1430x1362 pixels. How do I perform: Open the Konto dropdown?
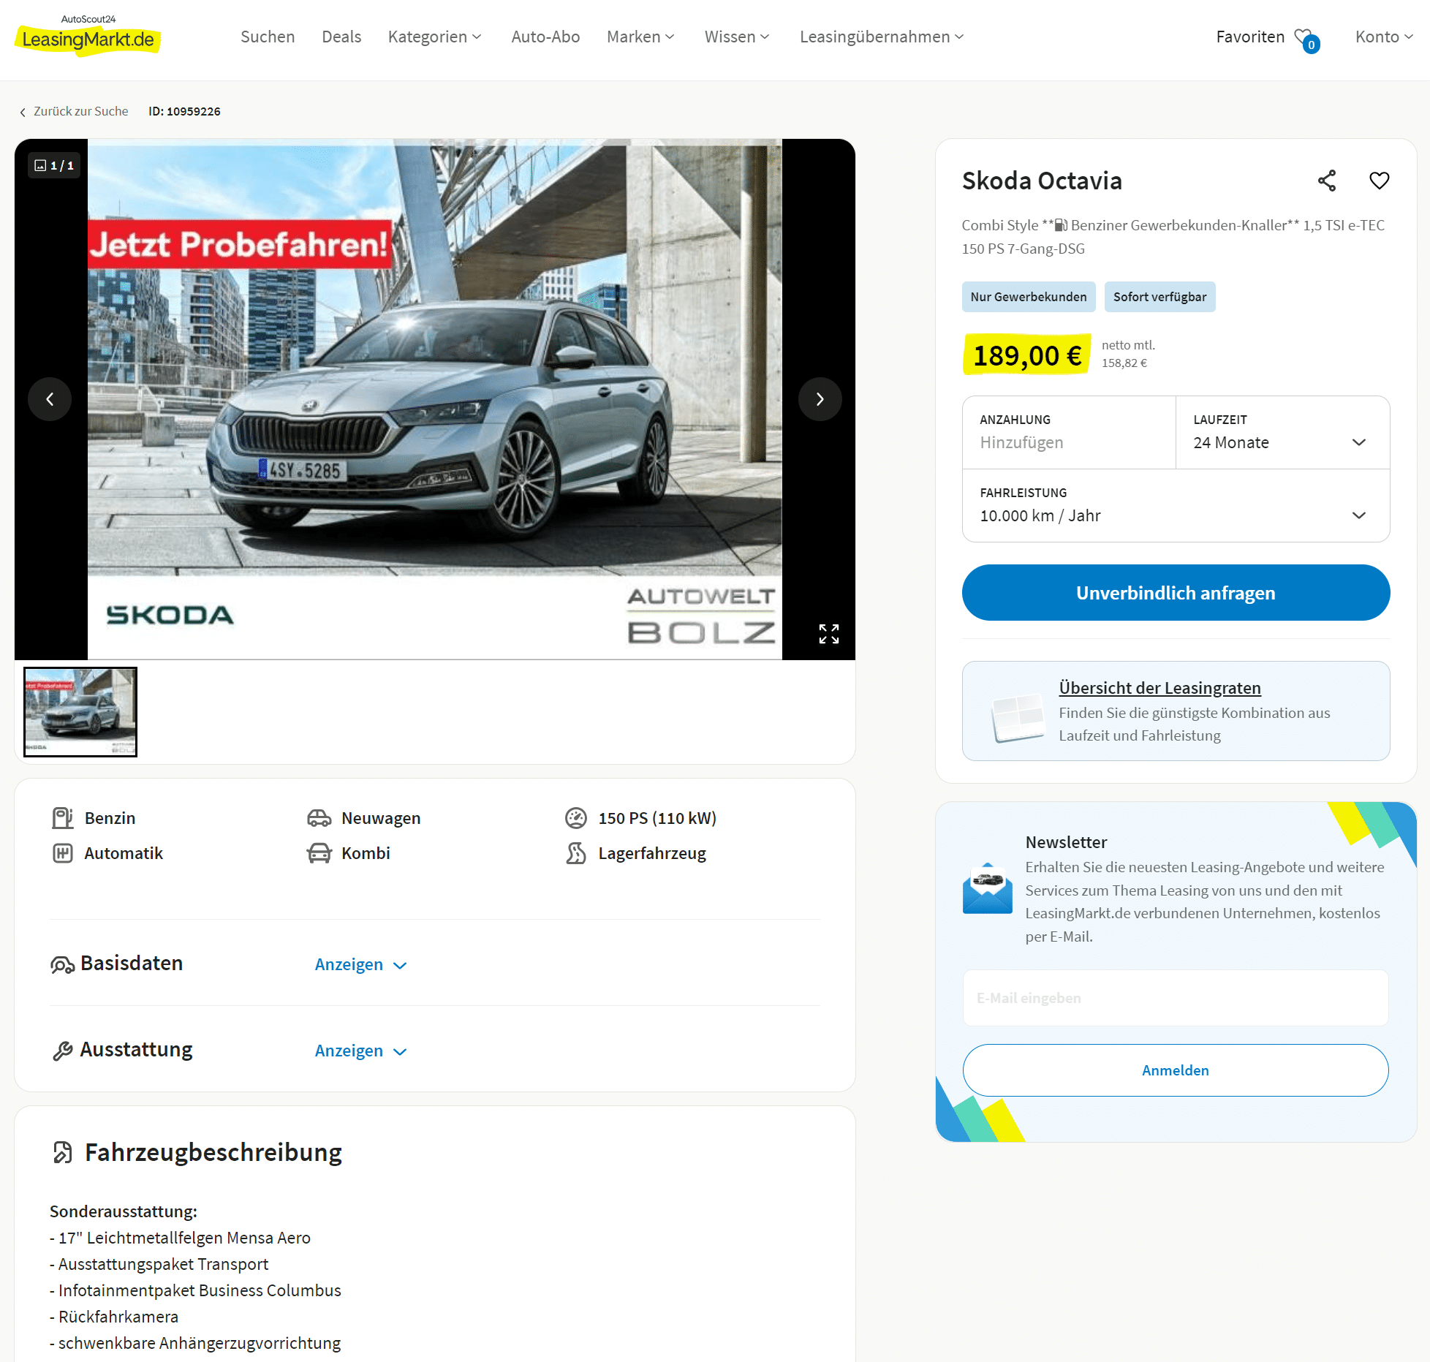pyautogui.click(x=1384, y=37)
